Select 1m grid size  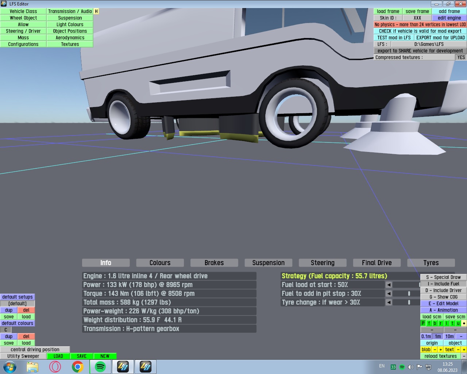[438, 336]
